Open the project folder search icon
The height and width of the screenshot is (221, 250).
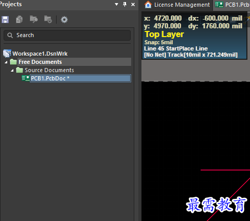[x=33, y=19]
